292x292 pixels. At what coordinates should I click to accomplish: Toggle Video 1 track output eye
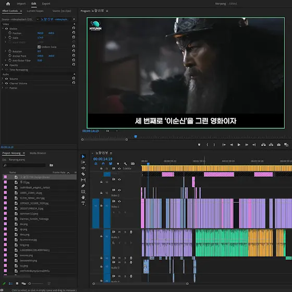119,201
